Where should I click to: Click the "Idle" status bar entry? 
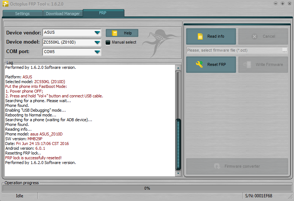coord(19,196)
